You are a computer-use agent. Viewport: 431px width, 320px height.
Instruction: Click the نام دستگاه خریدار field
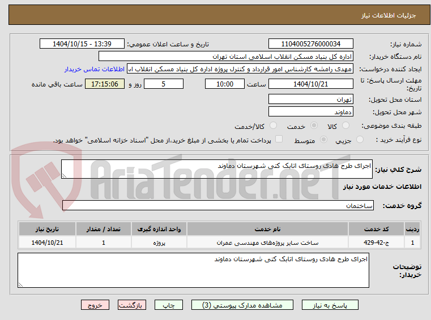225,57
